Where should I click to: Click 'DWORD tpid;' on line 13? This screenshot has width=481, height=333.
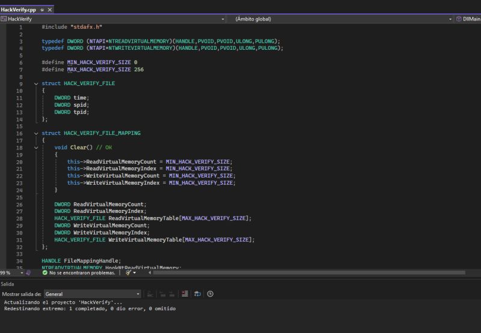tap(72, 112)
